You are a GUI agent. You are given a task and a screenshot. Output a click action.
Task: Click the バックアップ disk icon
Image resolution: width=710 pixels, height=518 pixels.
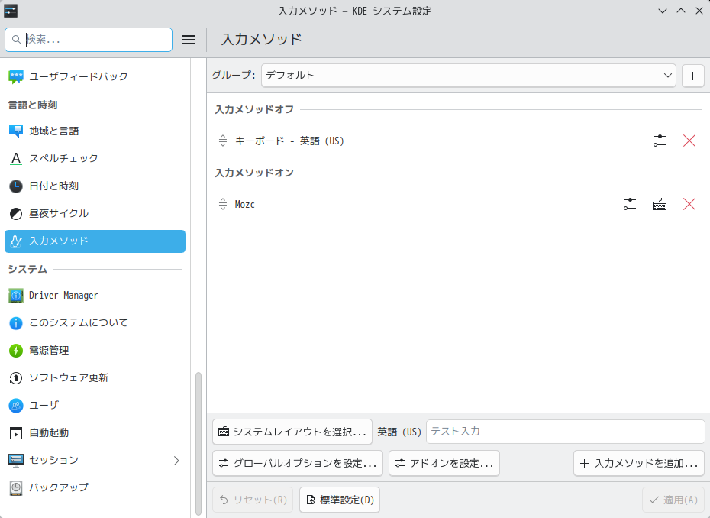point(16,488)
